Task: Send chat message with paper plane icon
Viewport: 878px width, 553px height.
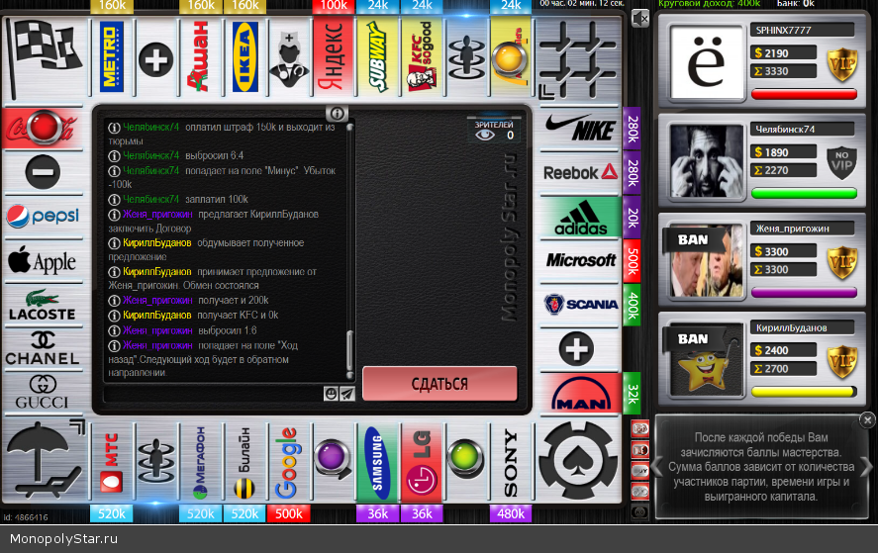Action: tap(347, 394)
